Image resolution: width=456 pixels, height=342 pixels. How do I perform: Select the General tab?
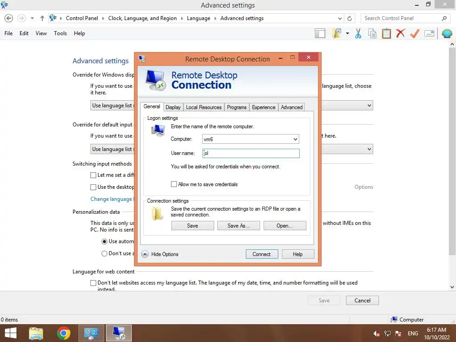(151, 106)
